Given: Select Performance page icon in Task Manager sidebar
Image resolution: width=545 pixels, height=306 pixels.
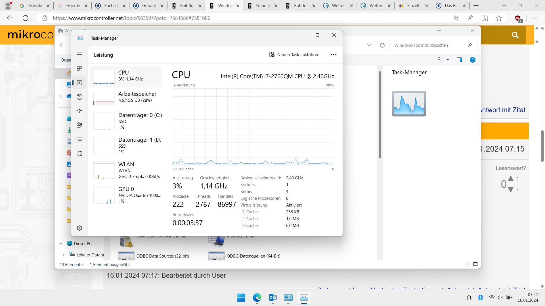Looking at the screenshot, I should click(x=79, y=83).
